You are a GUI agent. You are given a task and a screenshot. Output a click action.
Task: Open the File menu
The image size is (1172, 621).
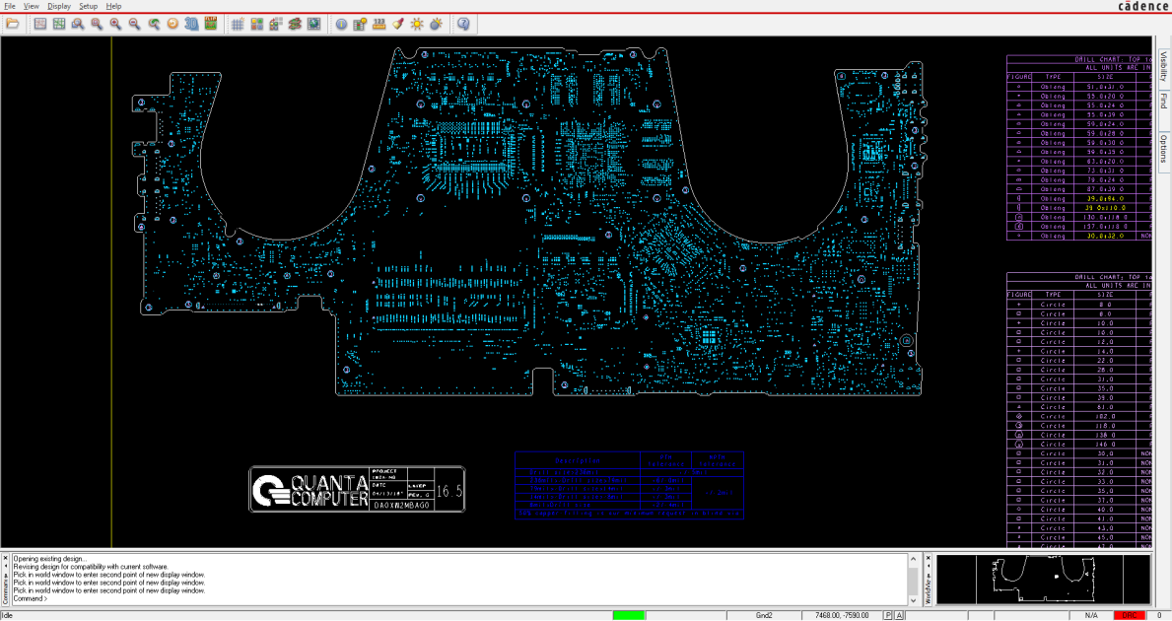pos(10,6)
